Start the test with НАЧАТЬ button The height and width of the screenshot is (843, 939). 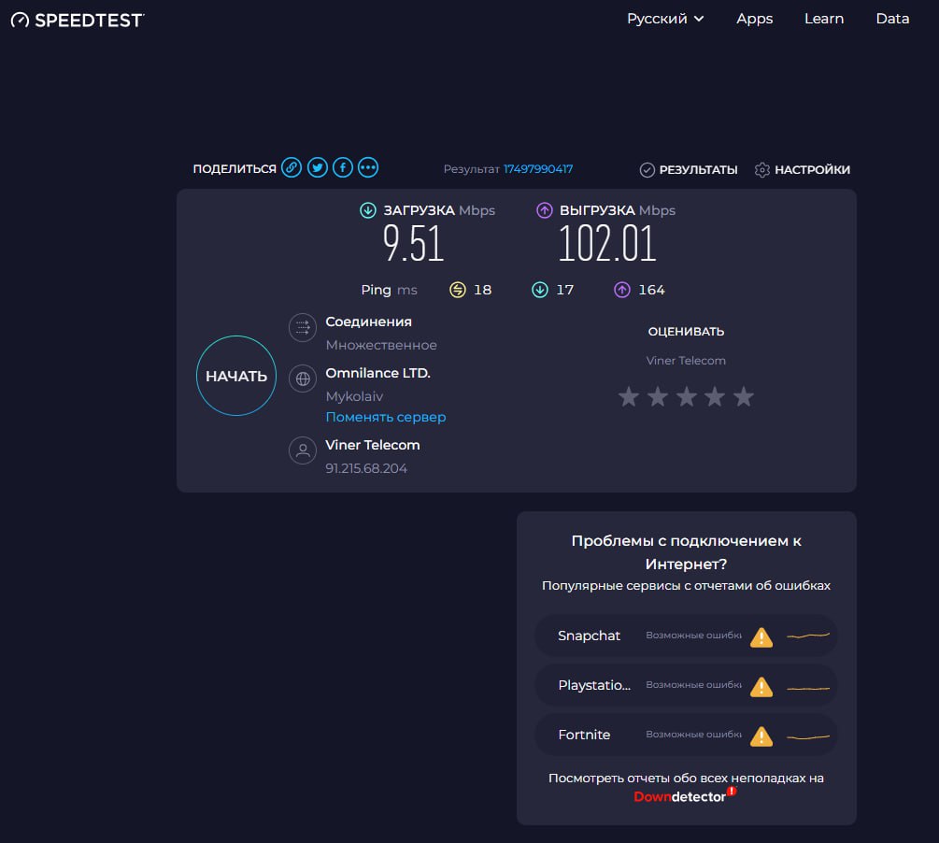(236, 376)
